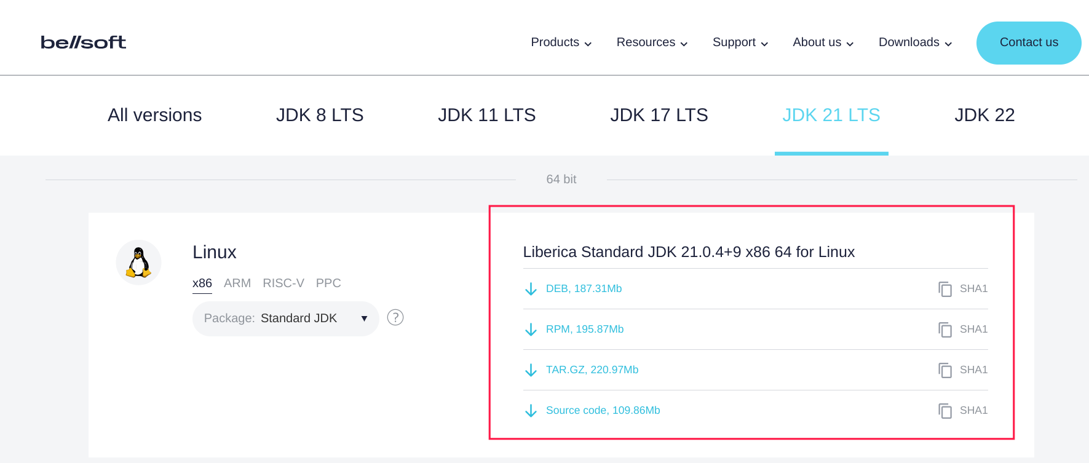Image resolution: width=1089 pixels, height=463 pixels.
Task: Open the Products menu
Action: coord(561,42)
